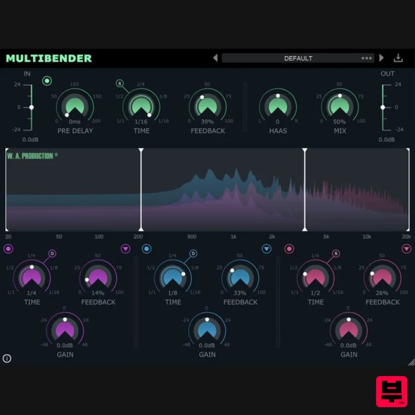The image size is (415, 415).
Task: Toggle the D mode on blue band TIME
Action: (x=193, y=254)
